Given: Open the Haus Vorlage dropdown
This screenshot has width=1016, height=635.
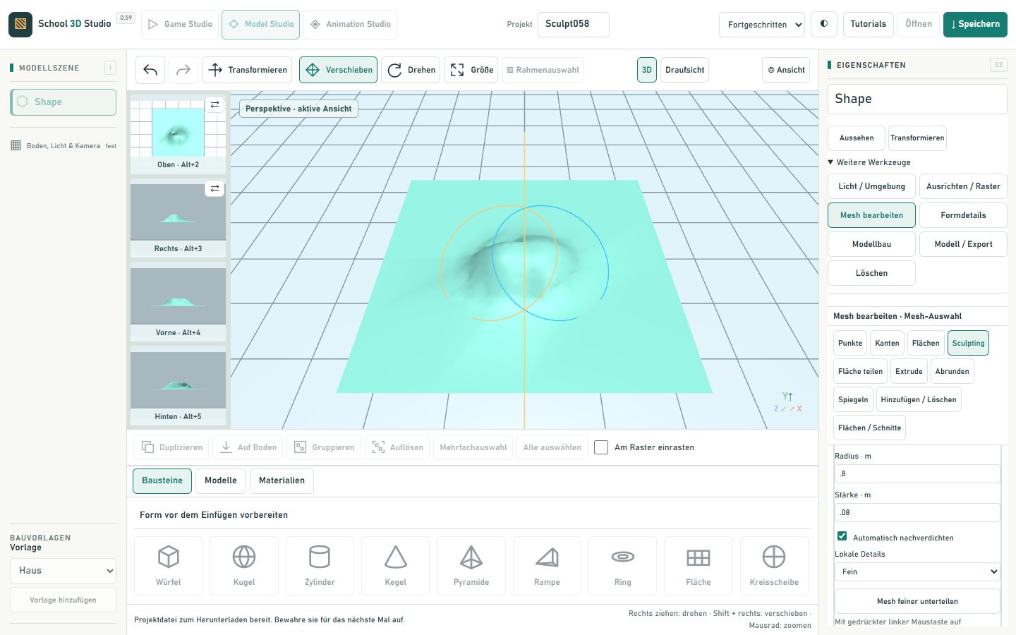Looking at the screenshot, I should pos(63,571).
